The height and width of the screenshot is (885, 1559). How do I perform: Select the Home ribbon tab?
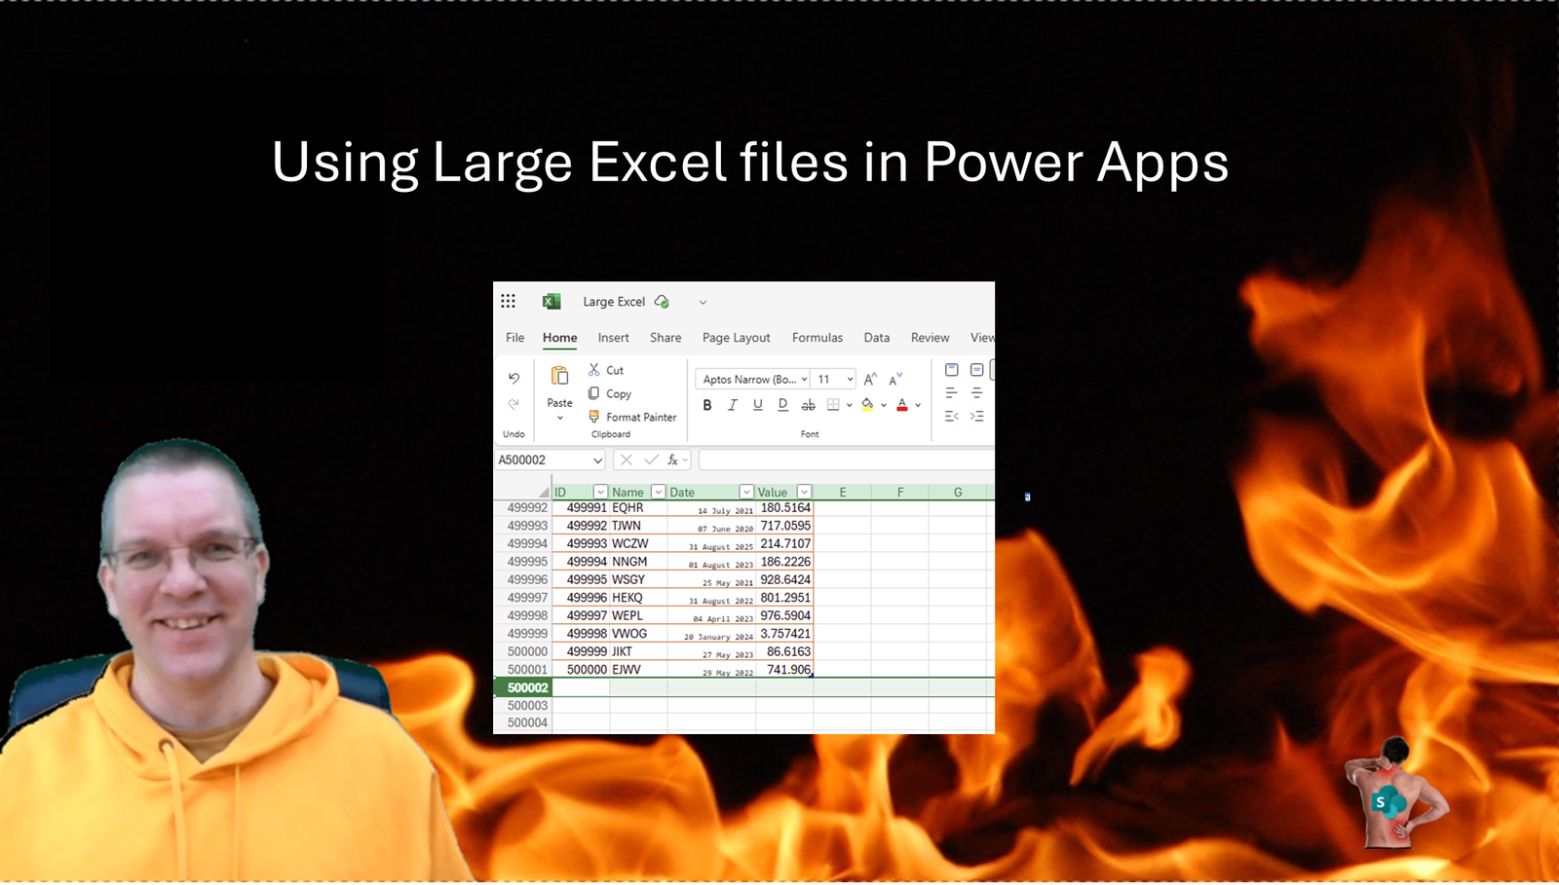click(559, 338)
